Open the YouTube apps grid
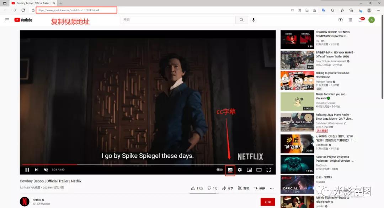The image size is (384, 208). [x=350, y=20]
